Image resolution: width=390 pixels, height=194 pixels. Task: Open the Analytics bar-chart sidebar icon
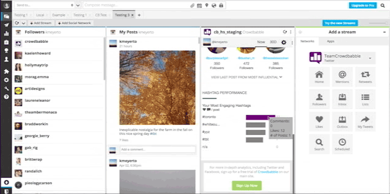coord(6,34)
